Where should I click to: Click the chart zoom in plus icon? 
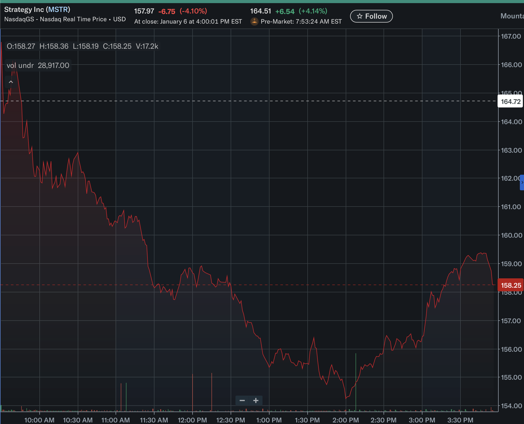pos(256,400)
